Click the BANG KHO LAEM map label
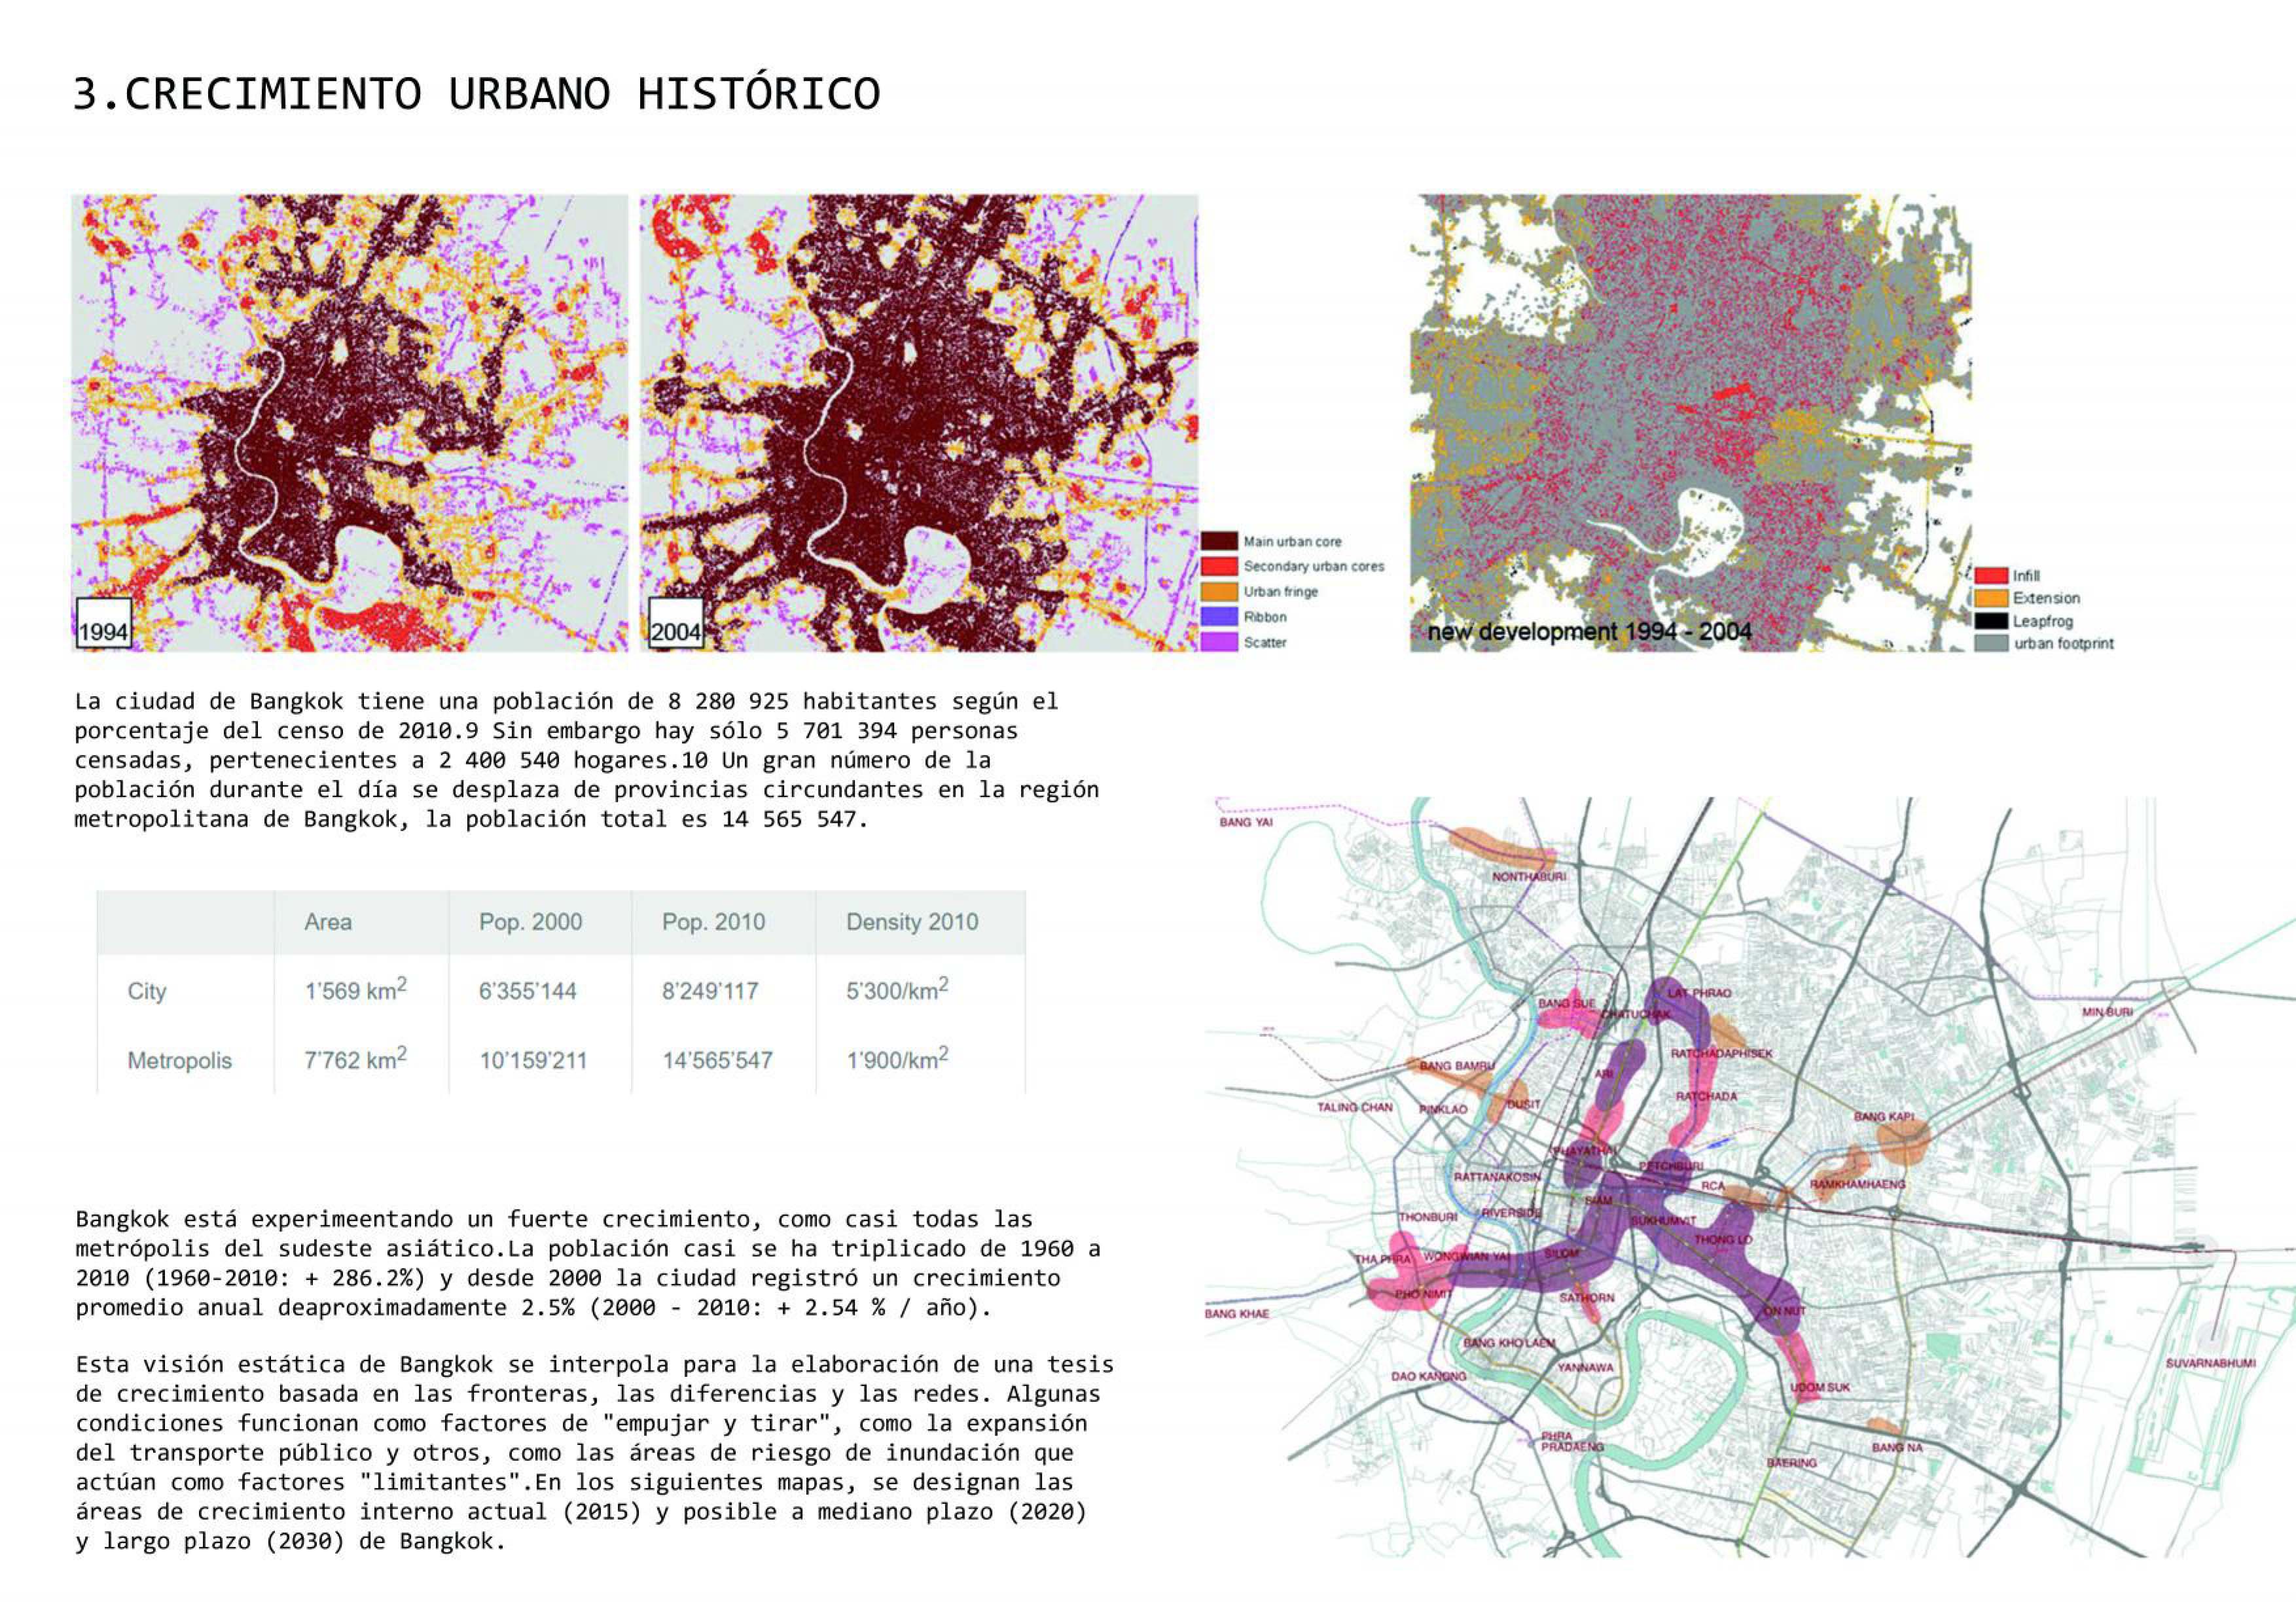The width and height of the screenshot is (2296, 1623). [x=1509, y=1343]
